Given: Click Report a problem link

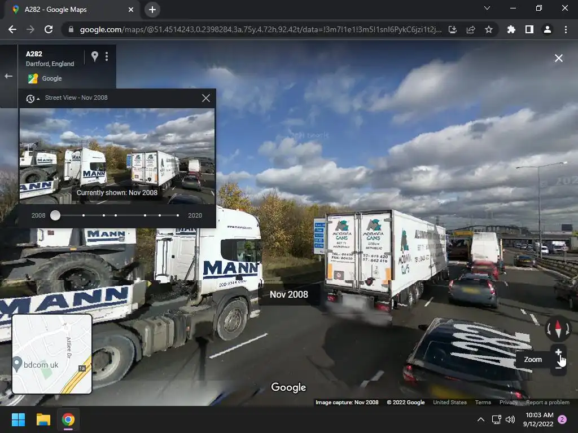Looking at the screenshot, I should pyautogui.click(x=548, y=403).
